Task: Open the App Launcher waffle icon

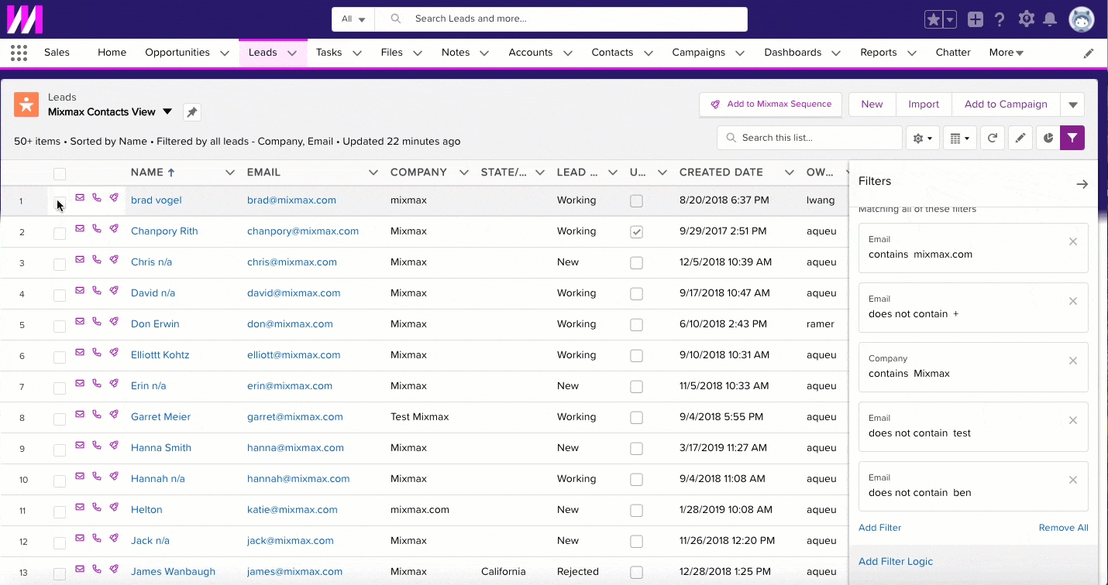Action: click(x=18, y=52)
